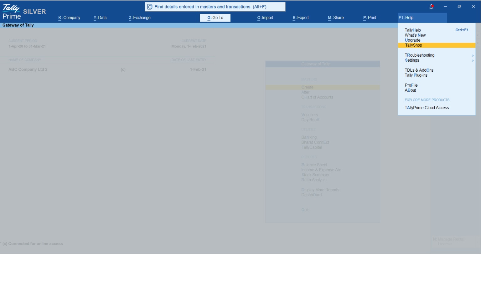Open Settings in the Help menu
Image resolution: width=481 pixels, height=296 pixels.
412,60
